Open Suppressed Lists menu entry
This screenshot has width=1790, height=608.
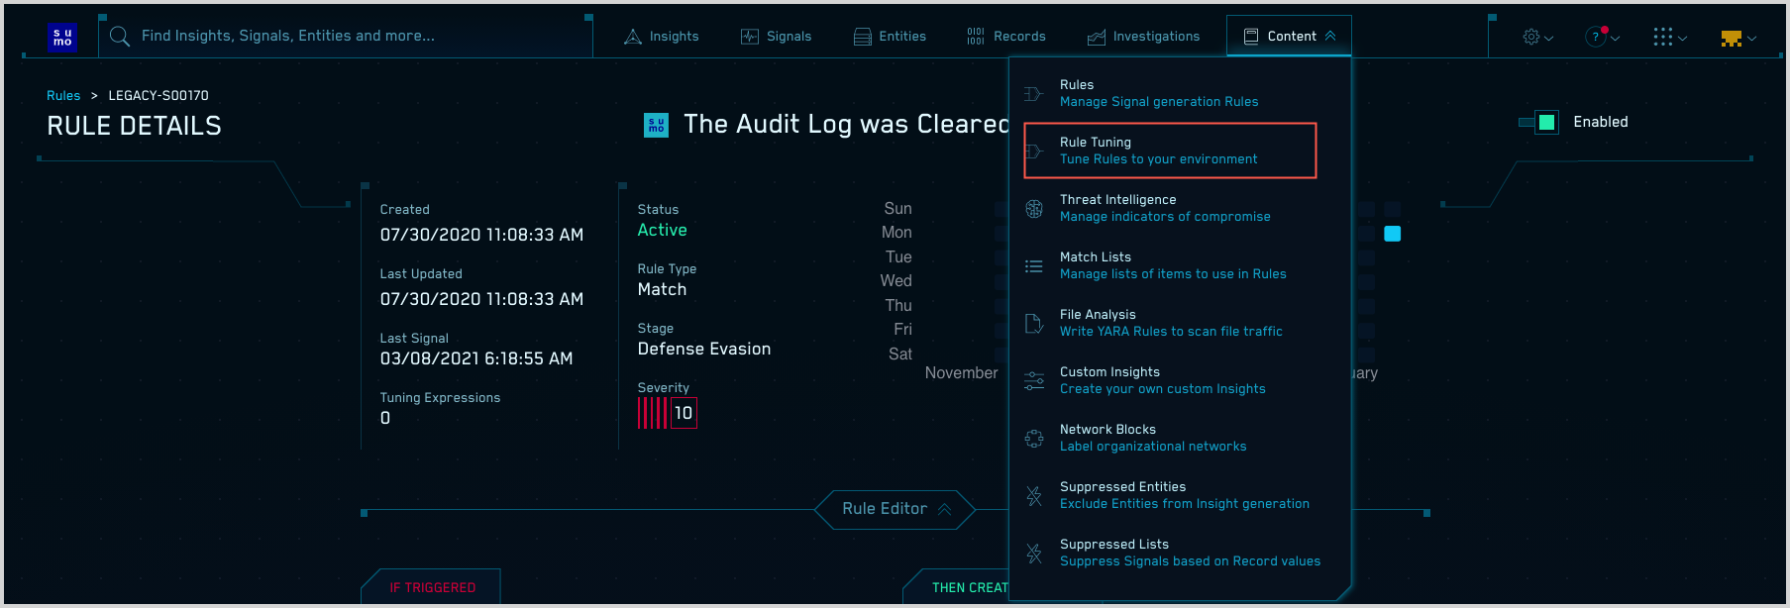point(1189,553)
